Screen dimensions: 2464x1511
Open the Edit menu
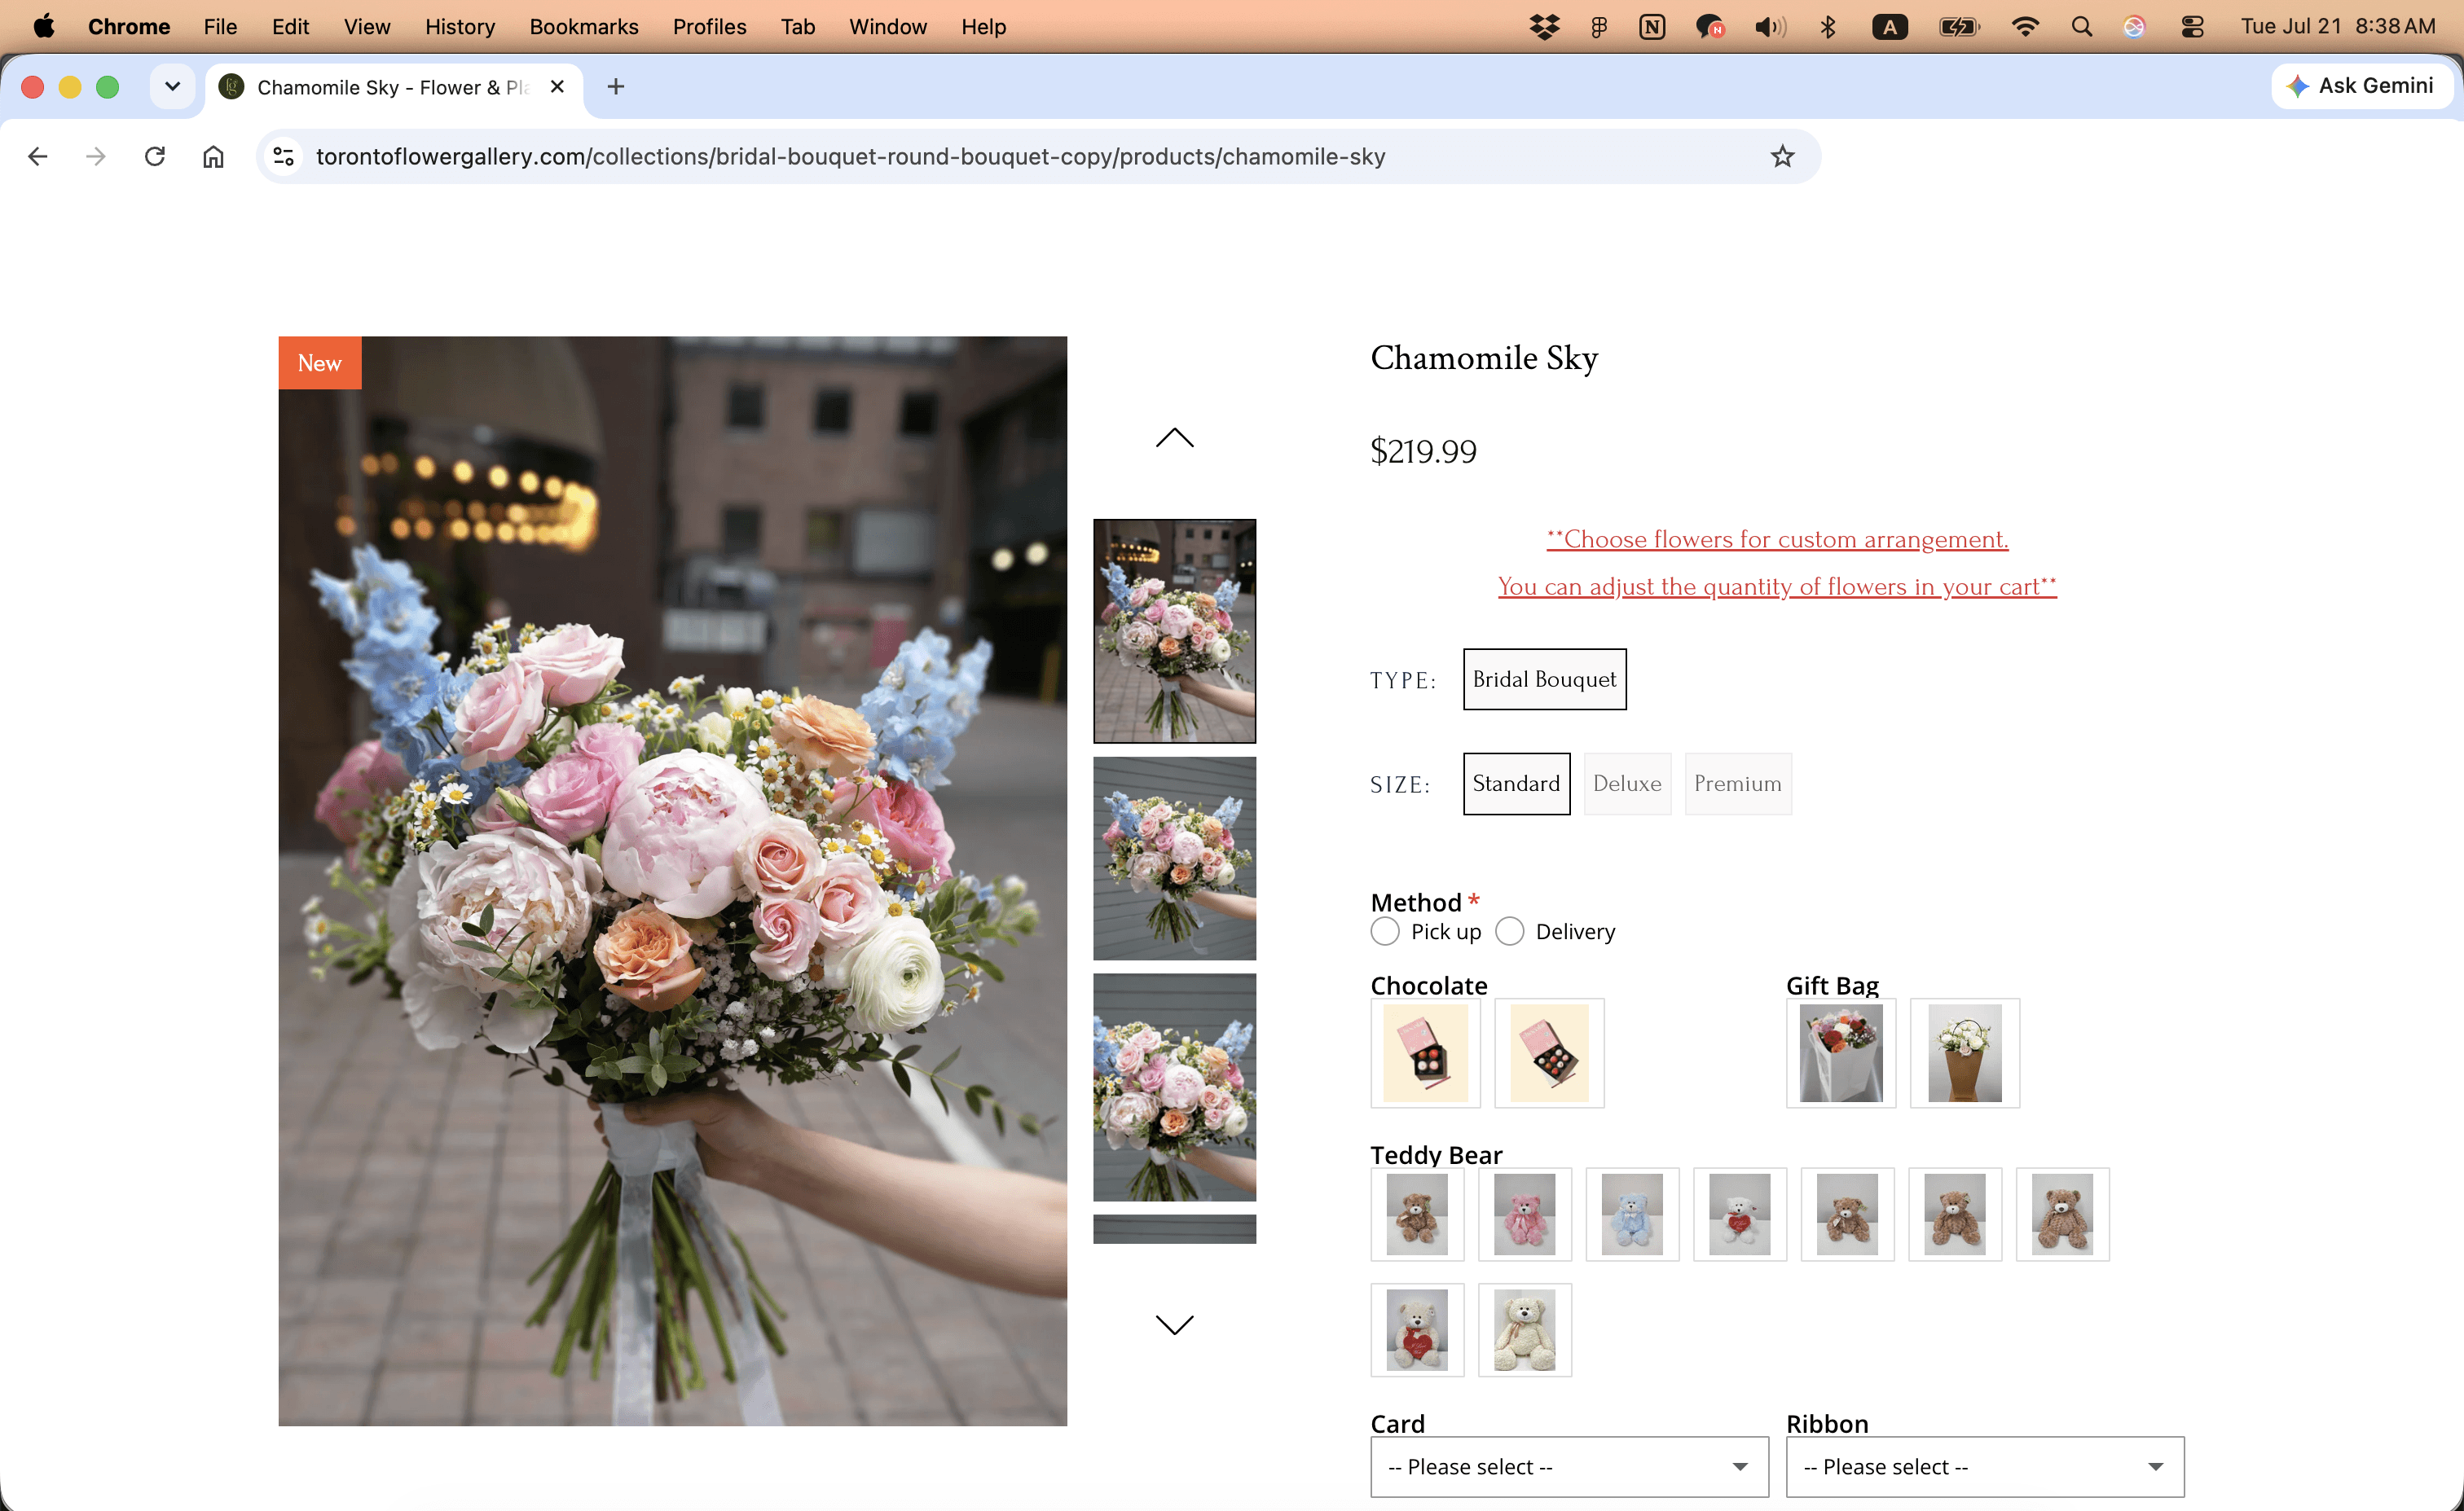pyautogui.click(x=290, y=27)
